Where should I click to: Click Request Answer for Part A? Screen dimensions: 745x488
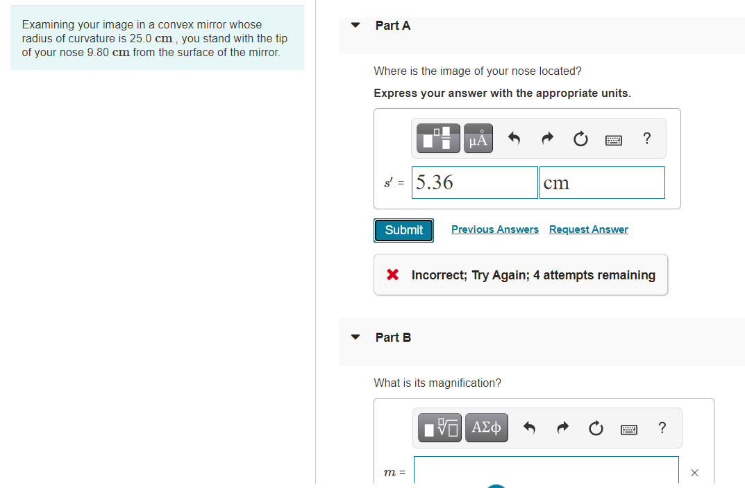[x=588, y=229]
